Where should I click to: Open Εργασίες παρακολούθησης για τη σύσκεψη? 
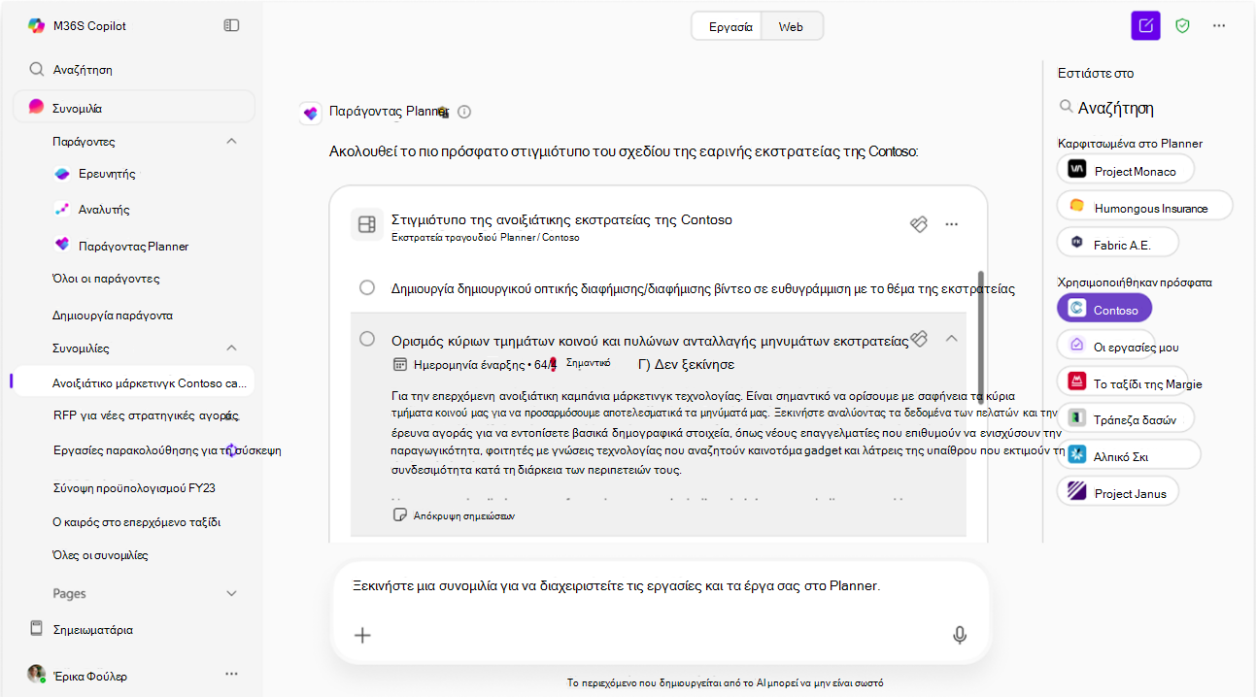[x=167, y=450]
